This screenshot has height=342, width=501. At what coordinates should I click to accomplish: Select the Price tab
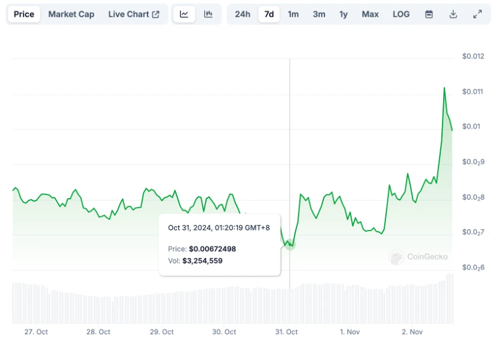(x=24, y=14)
